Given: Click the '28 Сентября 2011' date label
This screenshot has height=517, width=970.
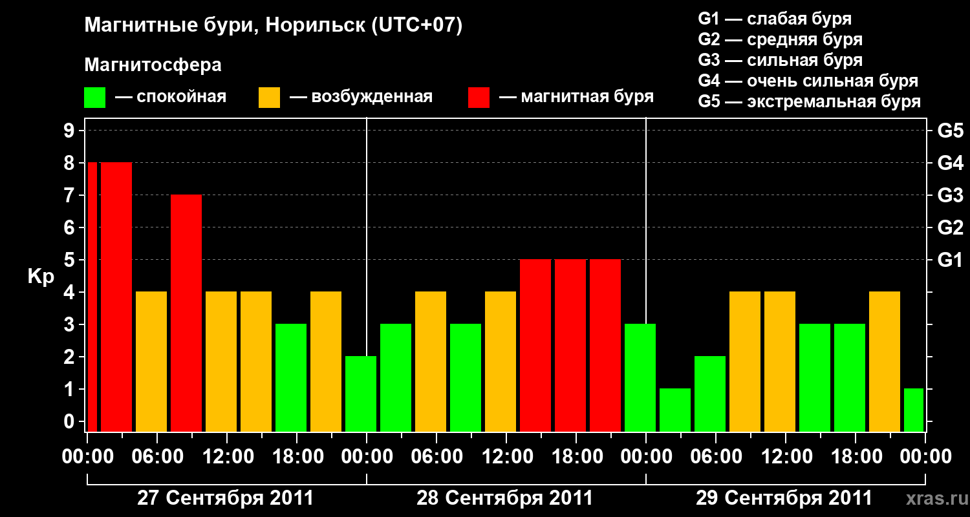Looking at the screenshot, I should pyautogui.click(x=504, y=498).
